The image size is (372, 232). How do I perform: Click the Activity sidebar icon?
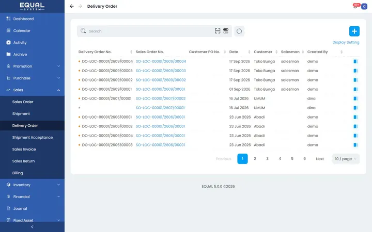point(9,42)
